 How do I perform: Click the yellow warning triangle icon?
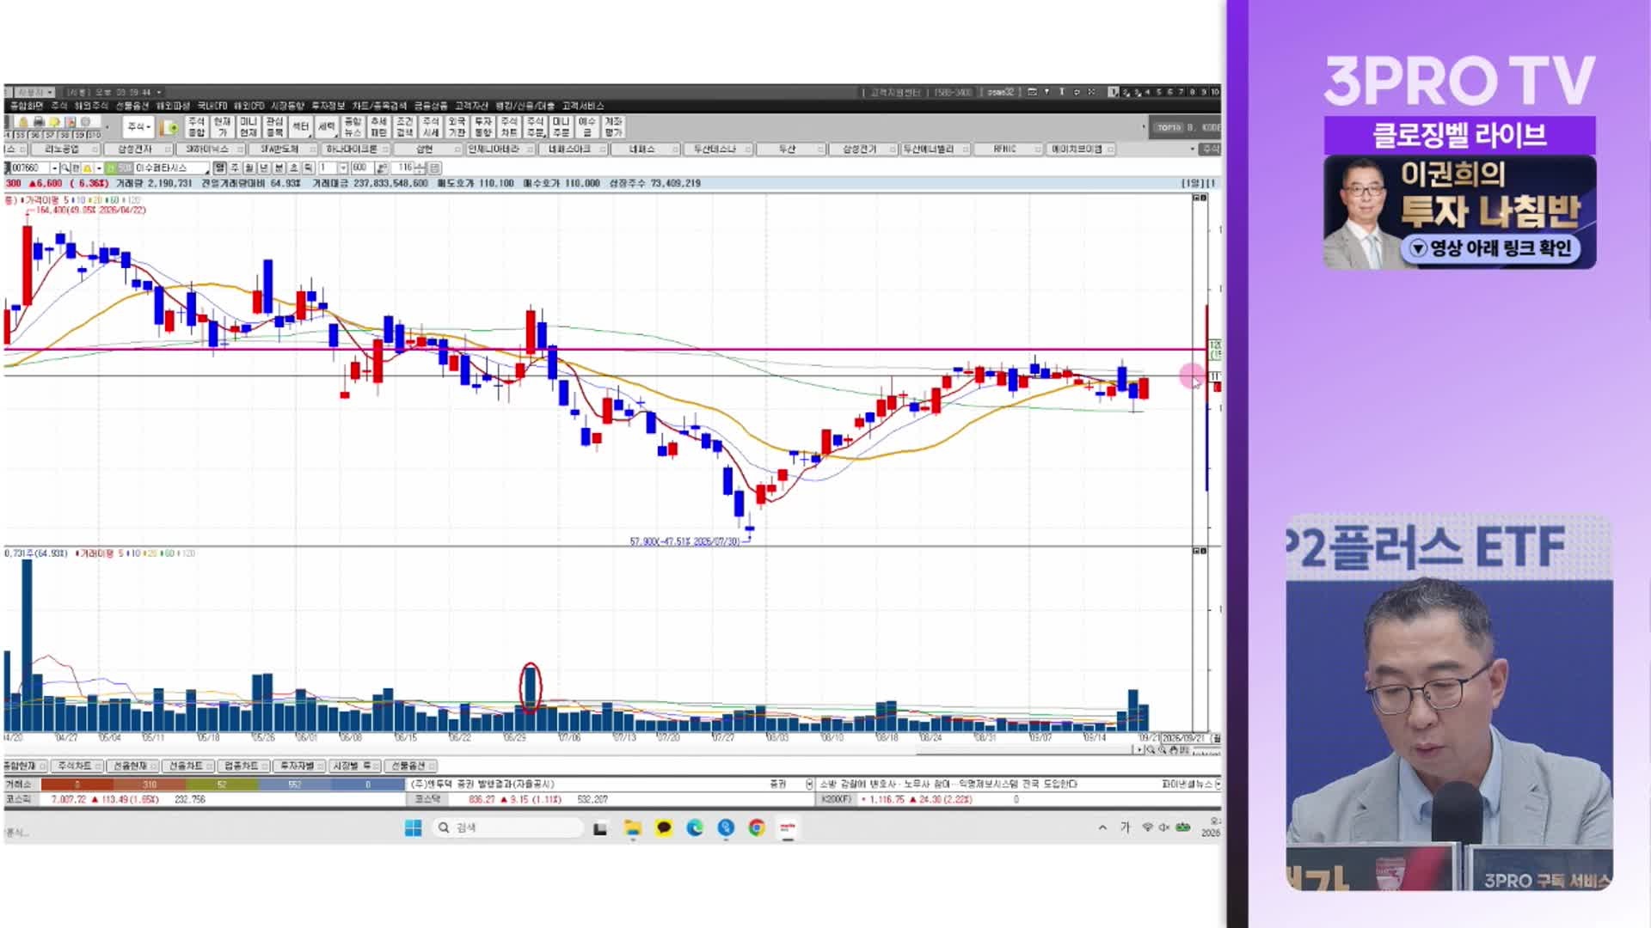[x=87, y=168]
